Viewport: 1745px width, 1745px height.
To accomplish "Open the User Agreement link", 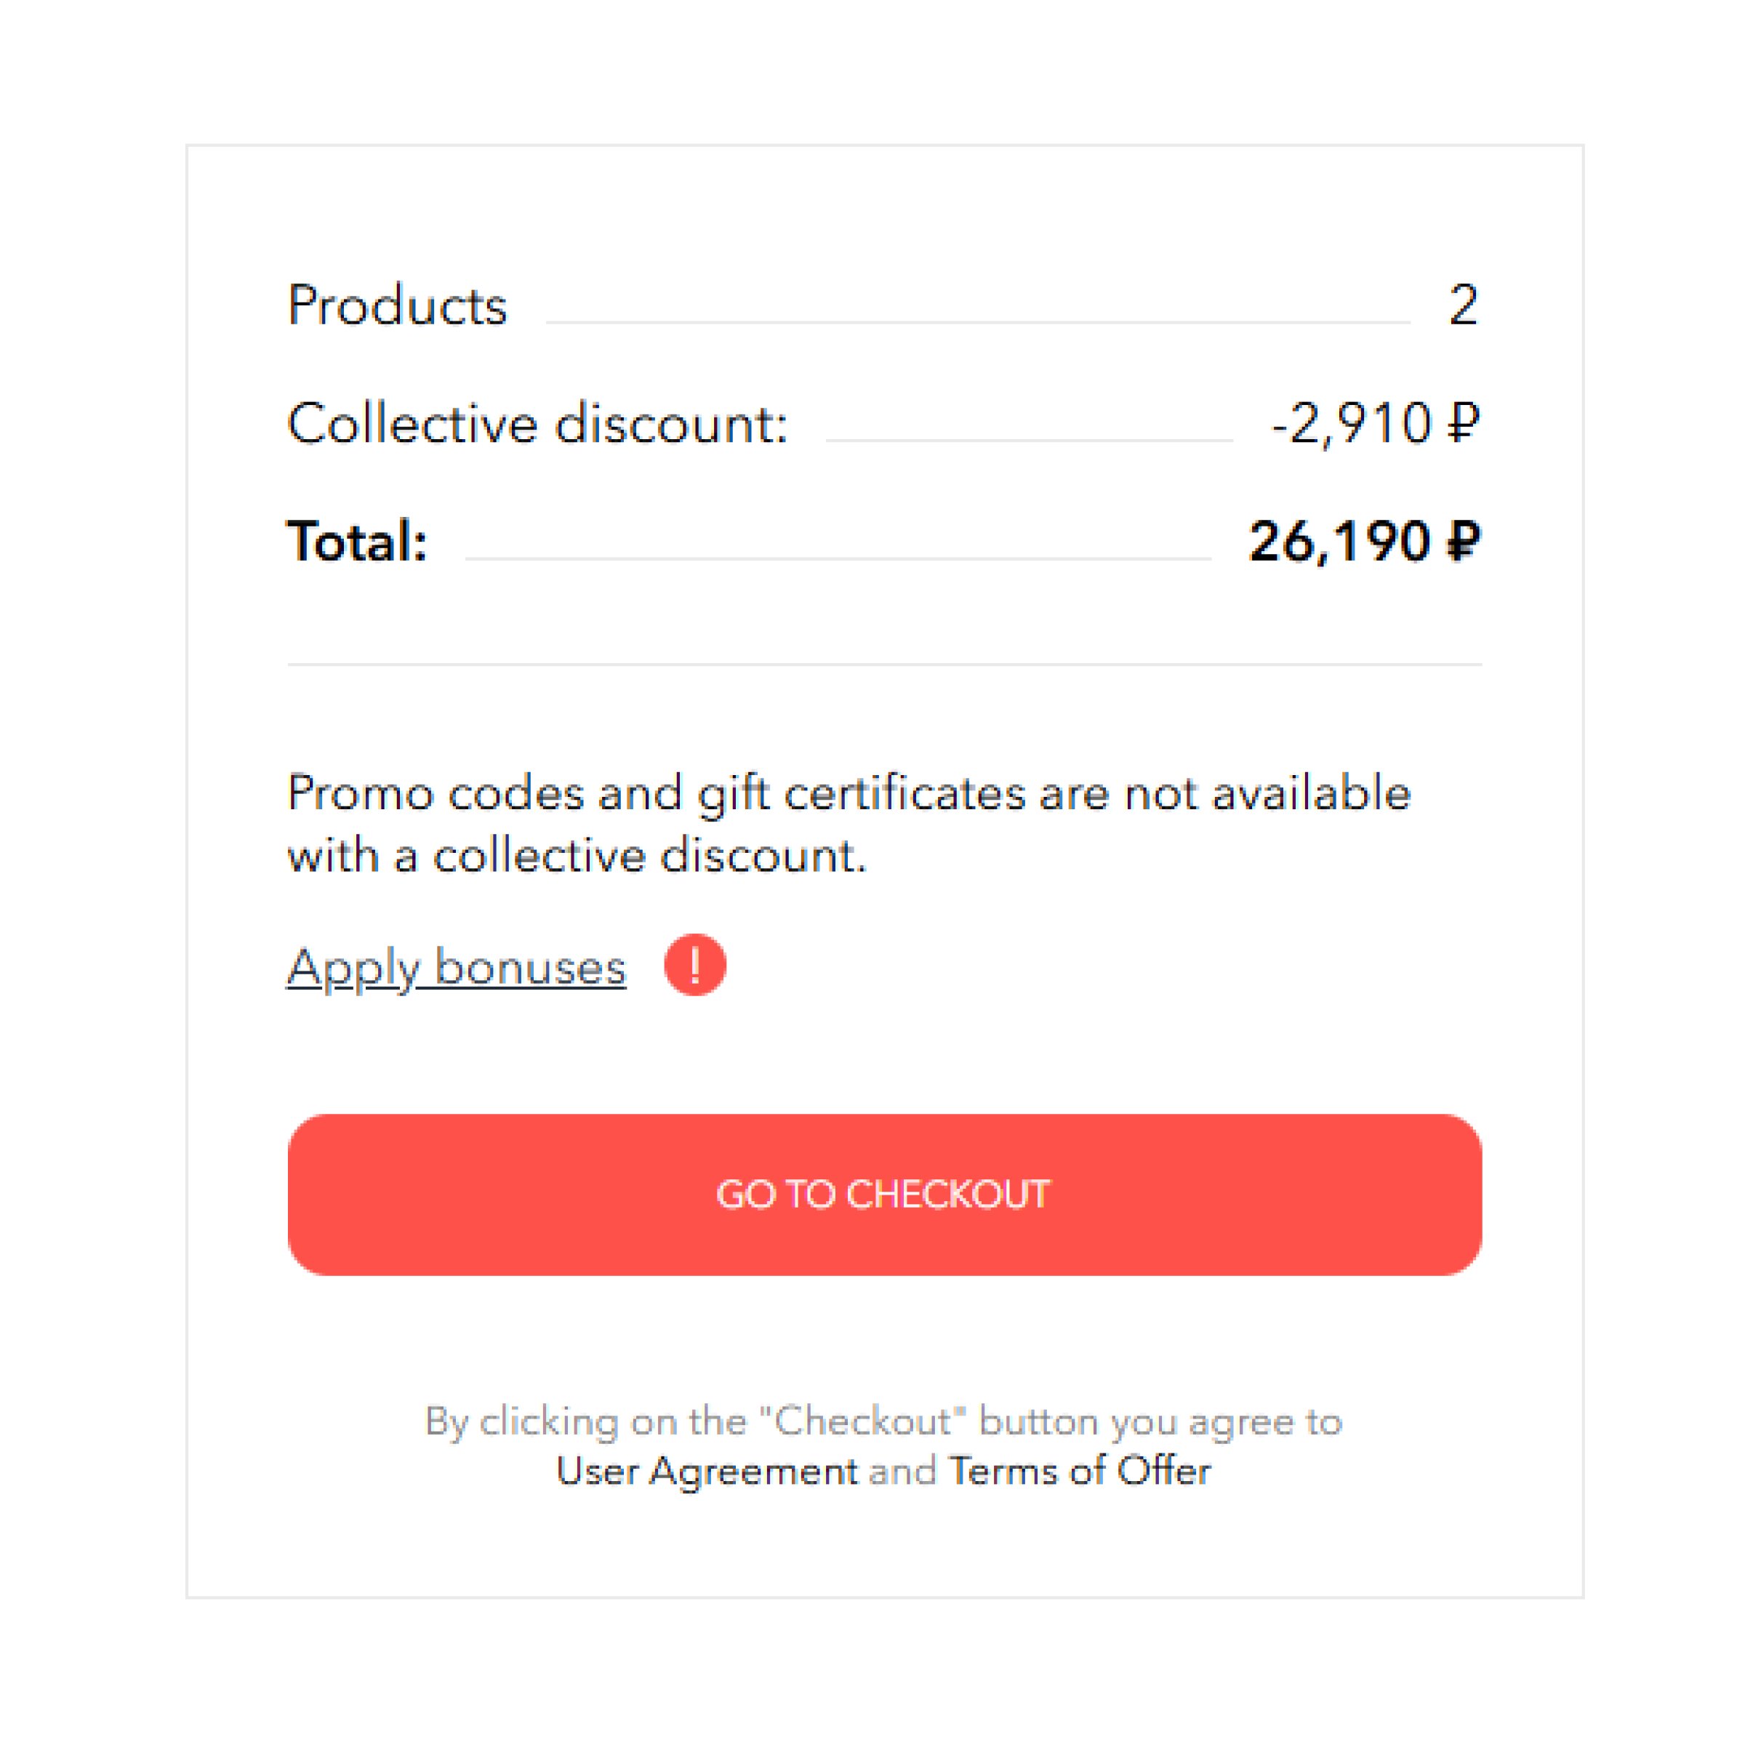I will coord(706,1470).
